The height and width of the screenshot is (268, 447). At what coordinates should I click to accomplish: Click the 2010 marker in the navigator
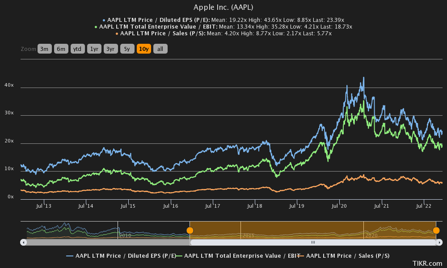point(125,235)
